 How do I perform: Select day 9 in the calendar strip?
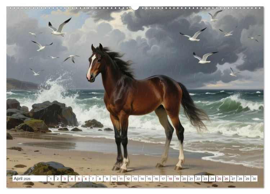coord(107,178)
